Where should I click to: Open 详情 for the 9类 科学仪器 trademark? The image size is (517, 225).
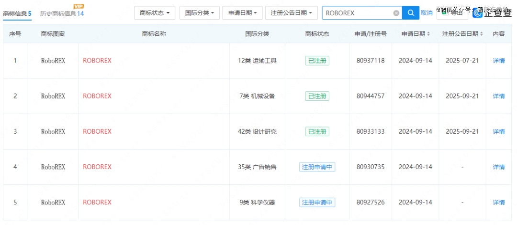498,203
